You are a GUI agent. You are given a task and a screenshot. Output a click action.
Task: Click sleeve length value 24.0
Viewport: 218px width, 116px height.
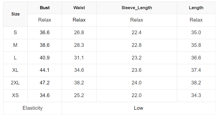pyautogui.click(x=137, y=83)
